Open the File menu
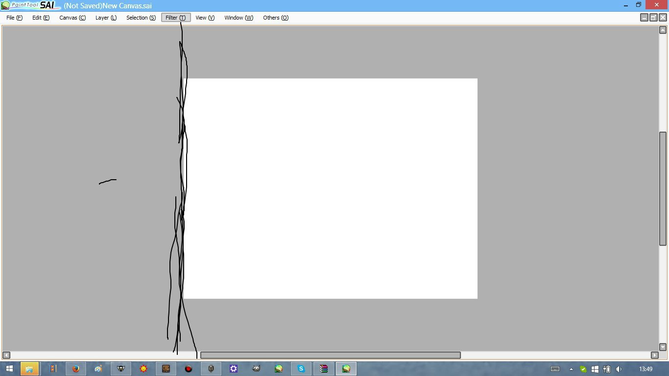Image resolution: width=669 pixels, height=376 pixels. coord(14,18)
